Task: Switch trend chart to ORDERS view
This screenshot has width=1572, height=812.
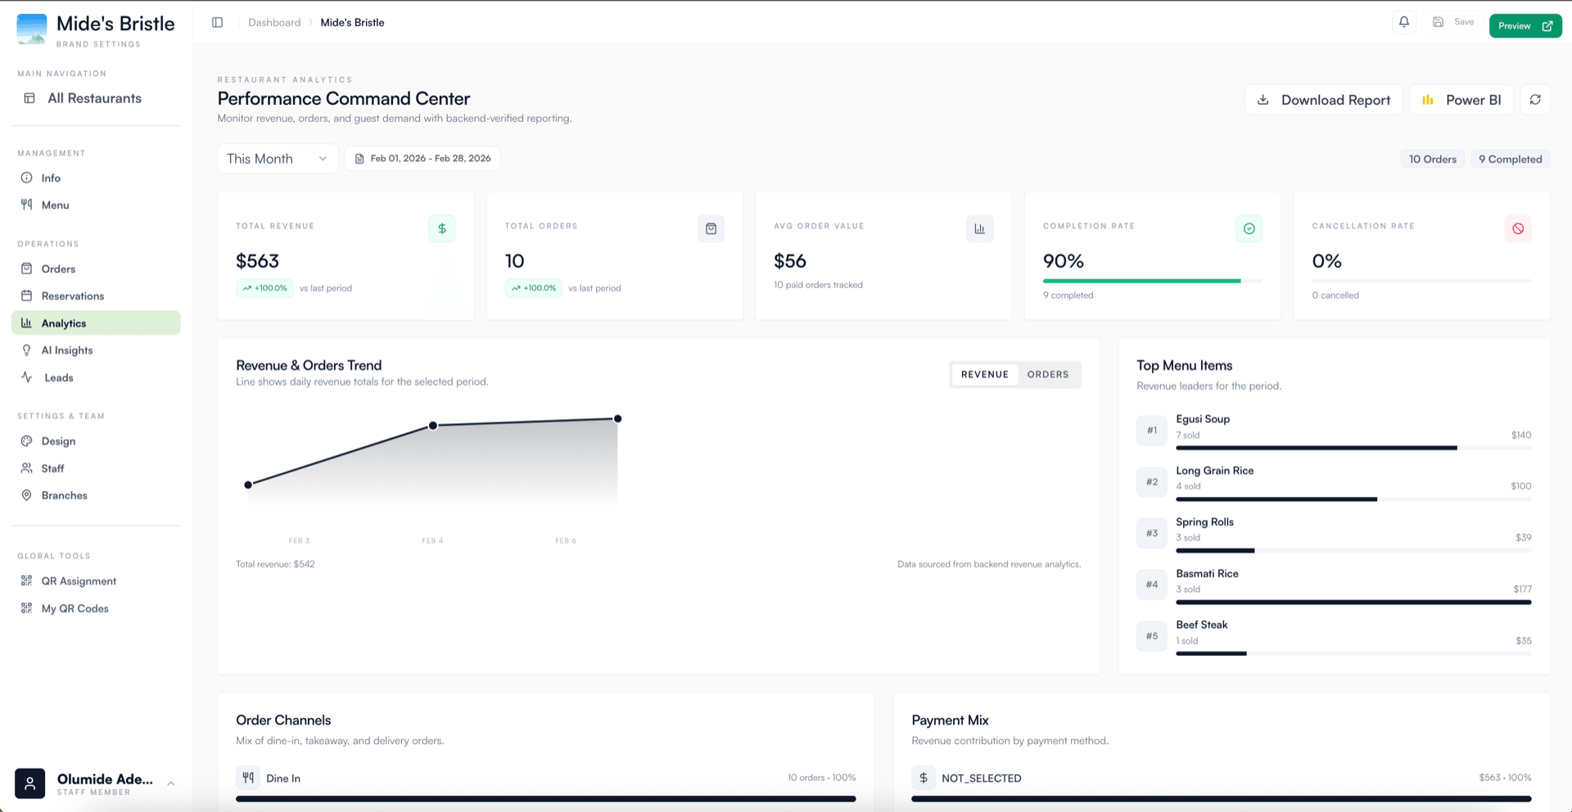Action: [1048, 374]
